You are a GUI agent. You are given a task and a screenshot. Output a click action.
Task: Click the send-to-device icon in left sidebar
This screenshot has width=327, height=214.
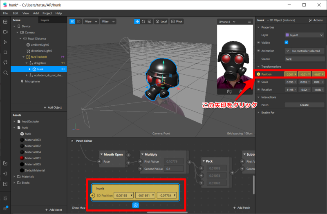coord(5,174)
